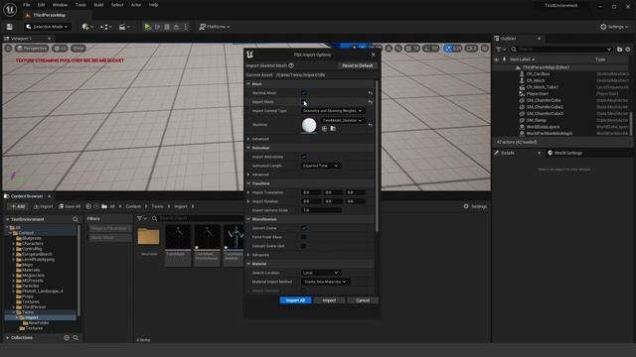Click the help icon beside Import Skeletal Mesh
636x357 pixels.
click(x=291, y=65)
